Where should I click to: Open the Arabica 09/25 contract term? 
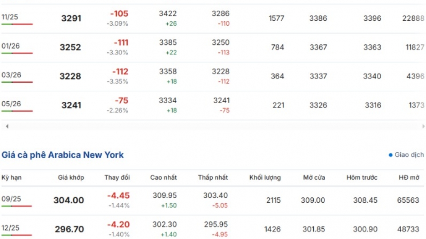pos(11,199)
